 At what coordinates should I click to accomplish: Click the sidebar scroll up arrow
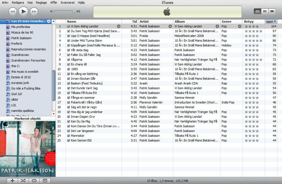tap(53, 21)
